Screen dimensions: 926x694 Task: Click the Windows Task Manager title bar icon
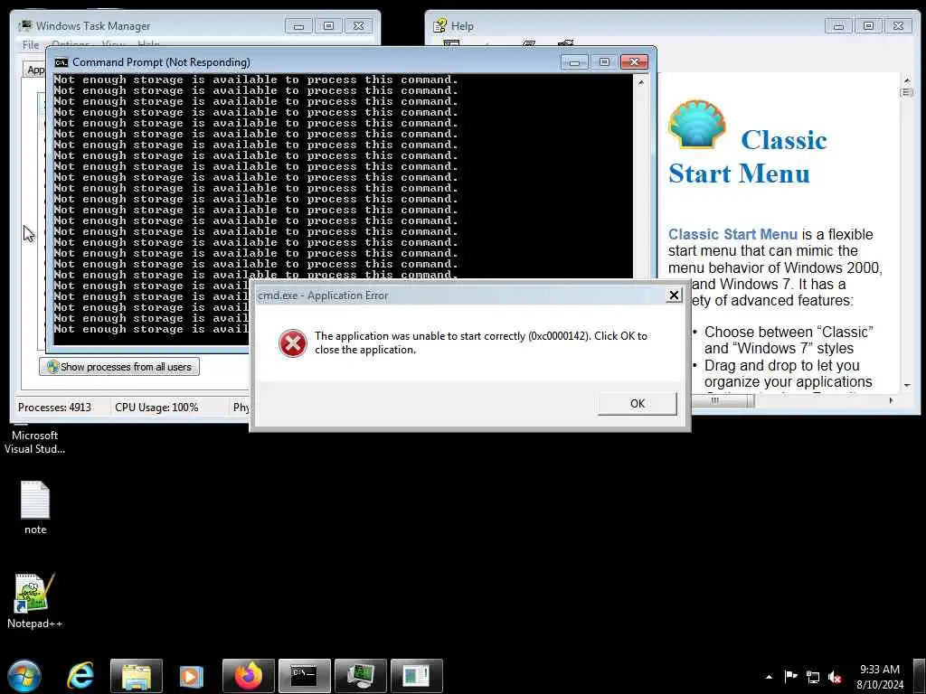pyautogui.click(x=24, y=26)
